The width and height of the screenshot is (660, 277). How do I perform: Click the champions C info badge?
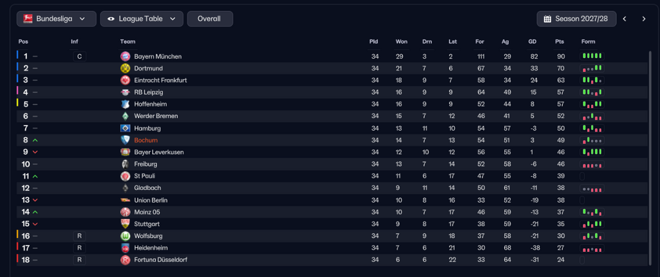click(x=79, y=56)
